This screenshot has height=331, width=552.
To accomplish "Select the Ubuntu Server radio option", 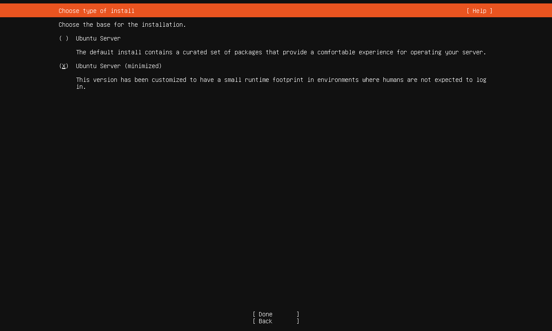I will pyautogui.click(x=64, y=38).
